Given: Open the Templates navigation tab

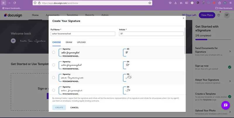Looking at the screenshot, I should (x=72, y=15).
